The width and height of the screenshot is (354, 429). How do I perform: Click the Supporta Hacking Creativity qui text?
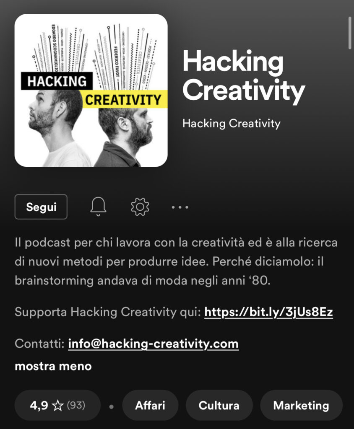pos(108,312)
